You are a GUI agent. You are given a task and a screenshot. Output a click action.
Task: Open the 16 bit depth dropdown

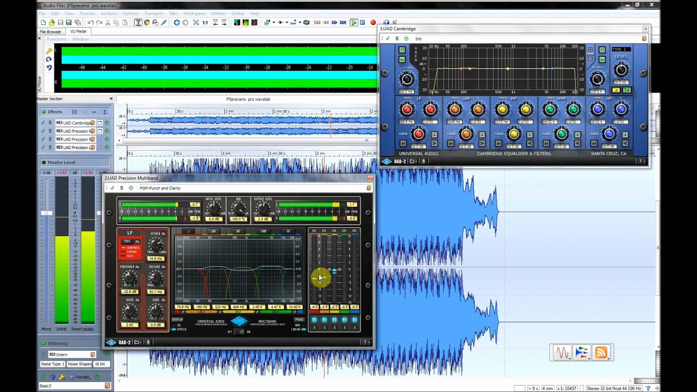tap(101, 364)
